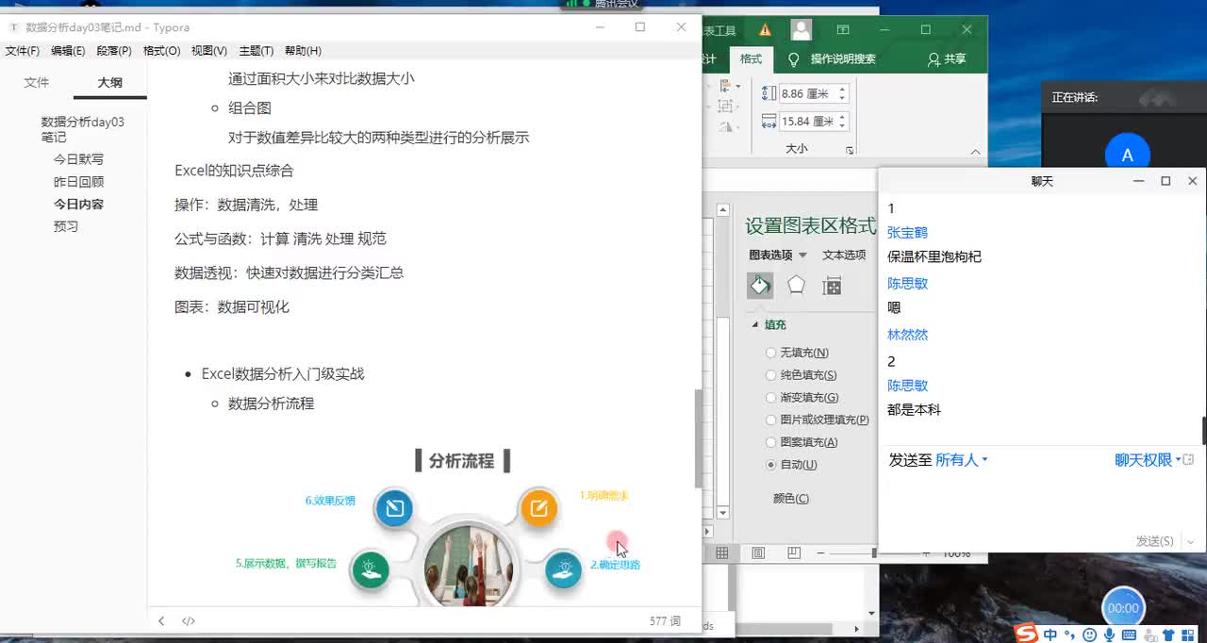Click the warning triangle icon in Excel title bar

pyautogui.click(x=765, y=29)
